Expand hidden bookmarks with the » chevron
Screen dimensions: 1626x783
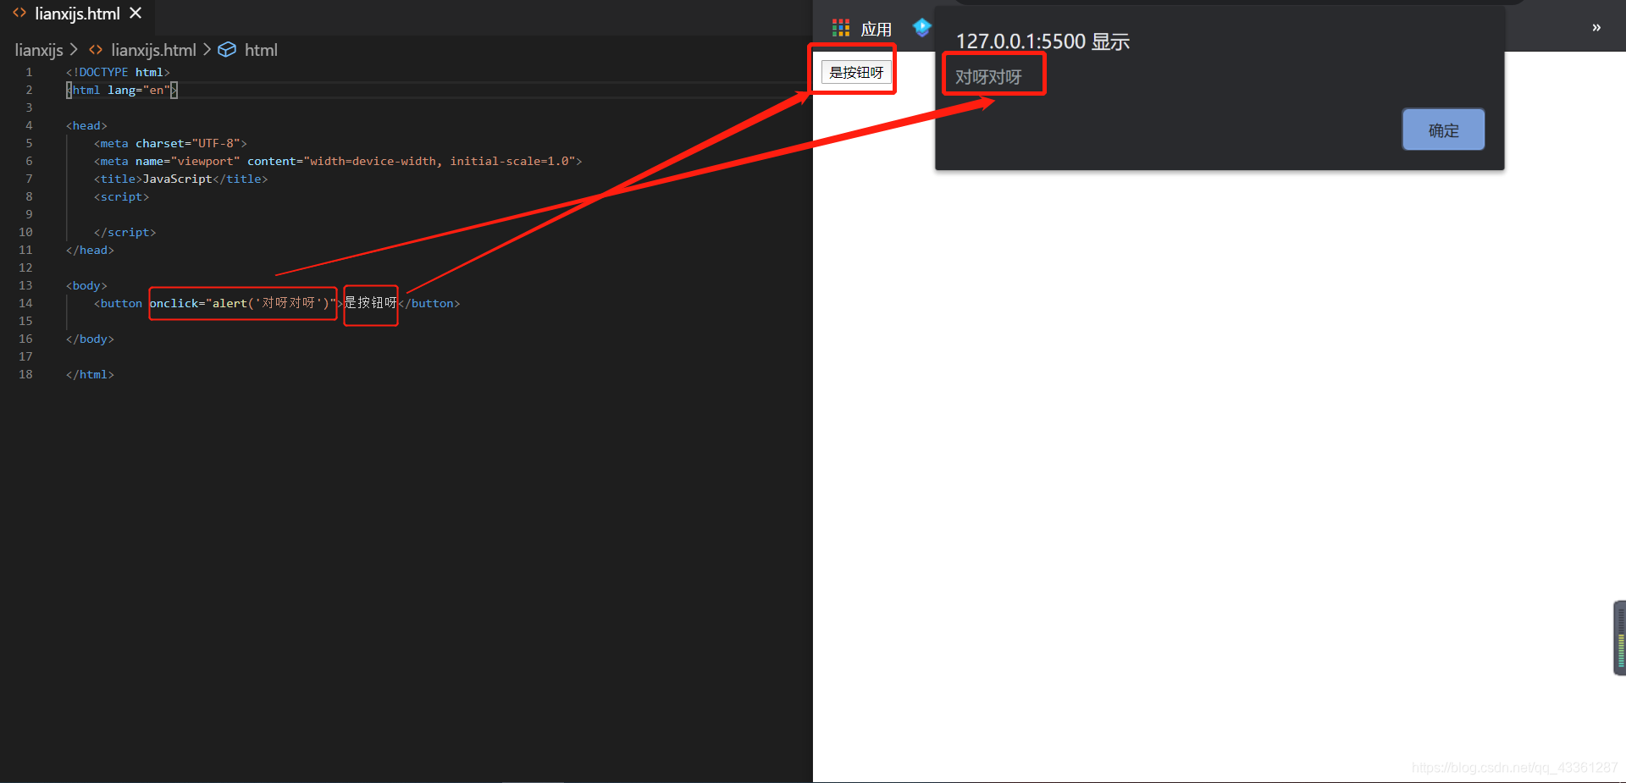(1596, 27)
